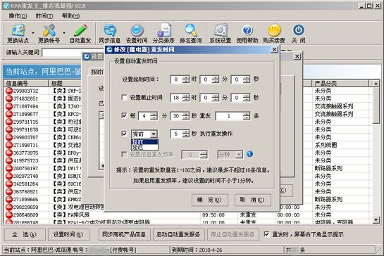384x256 pixels.
Task: Sort by the 产品分类 column header
Action: click(340, 83)
